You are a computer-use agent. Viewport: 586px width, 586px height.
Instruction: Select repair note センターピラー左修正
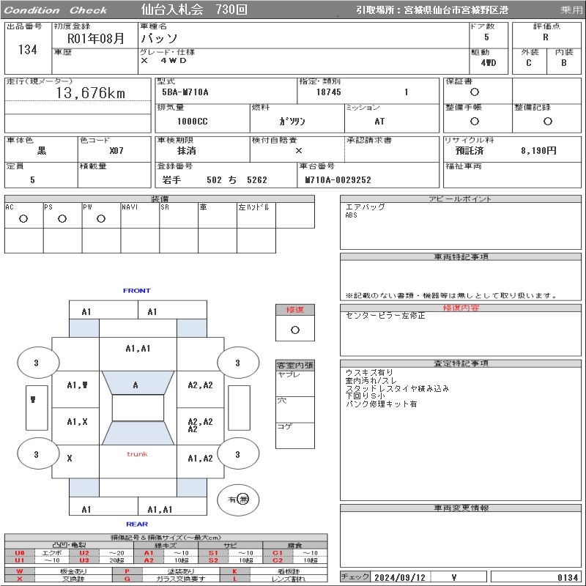385,316
